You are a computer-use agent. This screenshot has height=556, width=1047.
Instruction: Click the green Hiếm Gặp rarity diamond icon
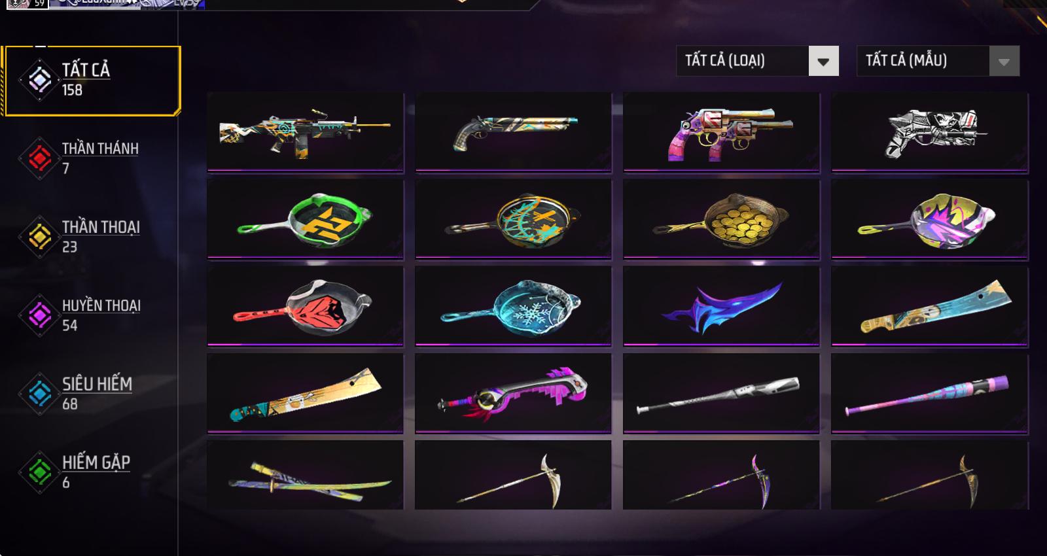click(x=40, y=472)
